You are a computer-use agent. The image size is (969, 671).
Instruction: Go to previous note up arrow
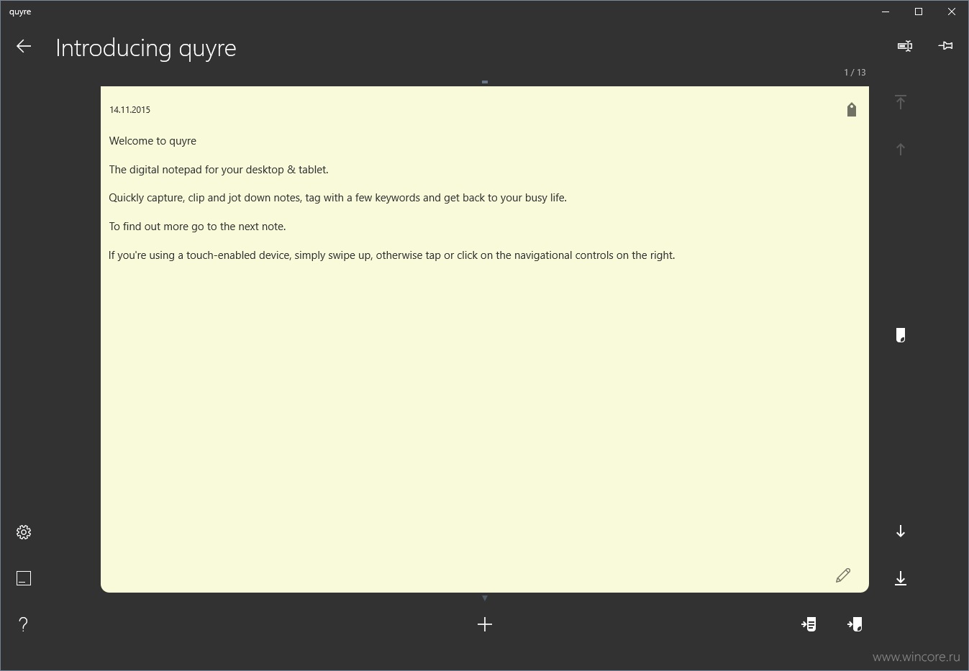(x=901, y=150)
